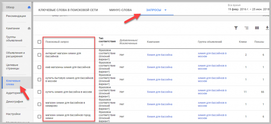This screenshot has height=124, width=271.
Task: Click sort arrow under Тип соответствия
Action: [x=102, y=45]
